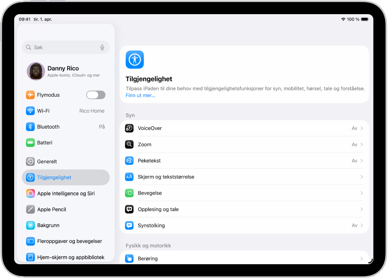
Task: Tap the Peketekst Av value
Action: click(354, 161)
